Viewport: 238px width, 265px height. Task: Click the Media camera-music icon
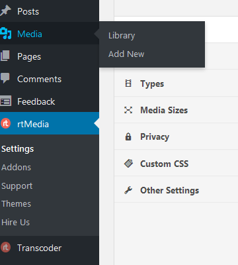click(x=6, y=33)
